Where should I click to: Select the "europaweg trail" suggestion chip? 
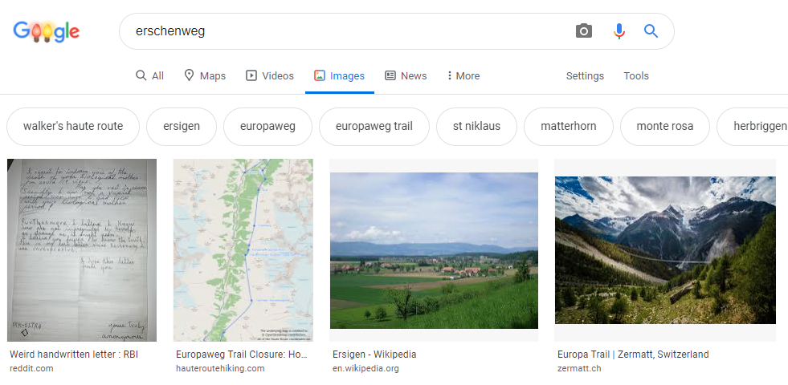[374, 127]
